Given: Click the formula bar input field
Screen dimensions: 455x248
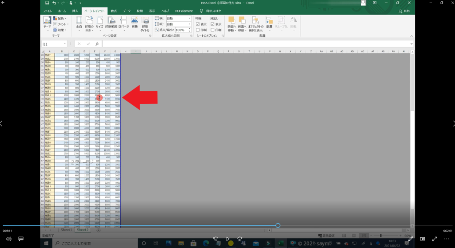Looking at the screenshot, I should (x=258, y=44).
